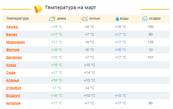Follow the Аланья link
Screen dimensions: 173x109
(12, 80)
